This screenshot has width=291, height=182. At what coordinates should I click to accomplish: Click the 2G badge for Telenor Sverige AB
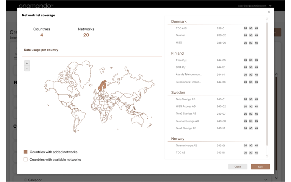tap(246, 121)
